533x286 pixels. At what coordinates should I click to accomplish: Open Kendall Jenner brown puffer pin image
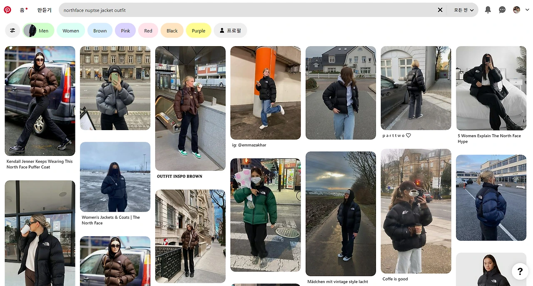(x=40, y=101)
